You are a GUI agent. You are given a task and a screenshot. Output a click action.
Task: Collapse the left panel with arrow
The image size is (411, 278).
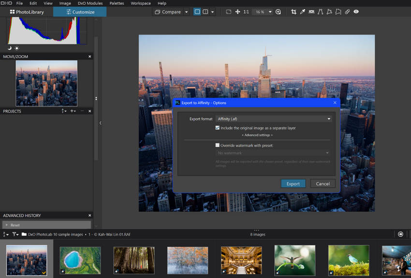point(101,123)
